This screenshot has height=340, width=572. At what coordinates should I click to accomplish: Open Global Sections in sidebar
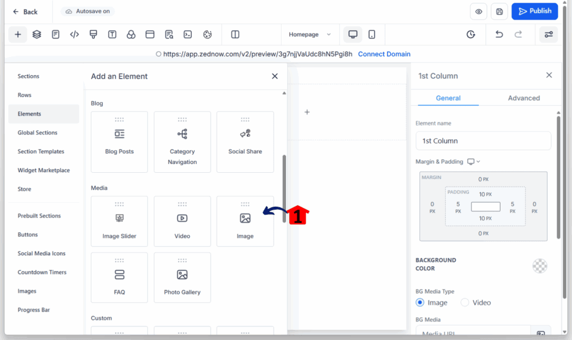37,133
